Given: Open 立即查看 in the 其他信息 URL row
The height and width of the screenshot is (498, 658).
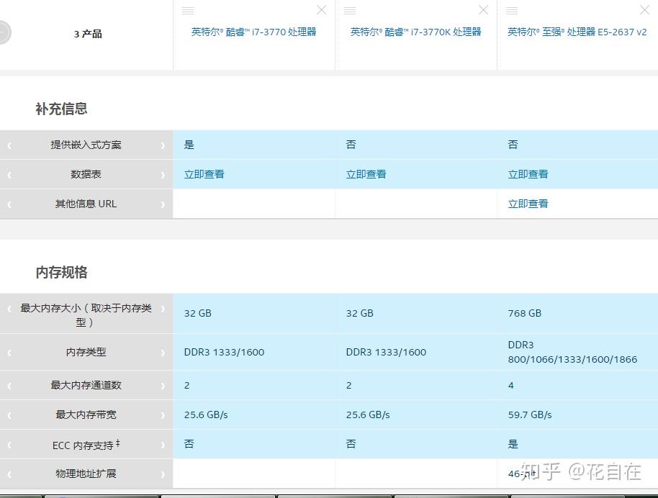Looking at the screenshot, I should click(x=528, y=204).
